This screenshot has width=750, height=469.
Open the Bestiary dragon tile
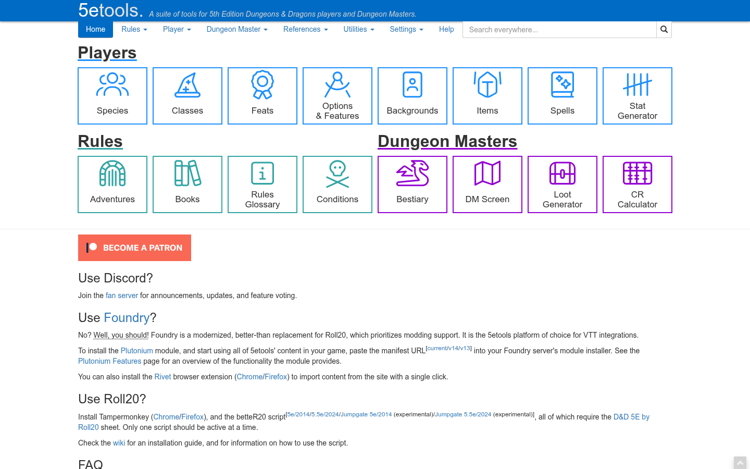(413, 184)
